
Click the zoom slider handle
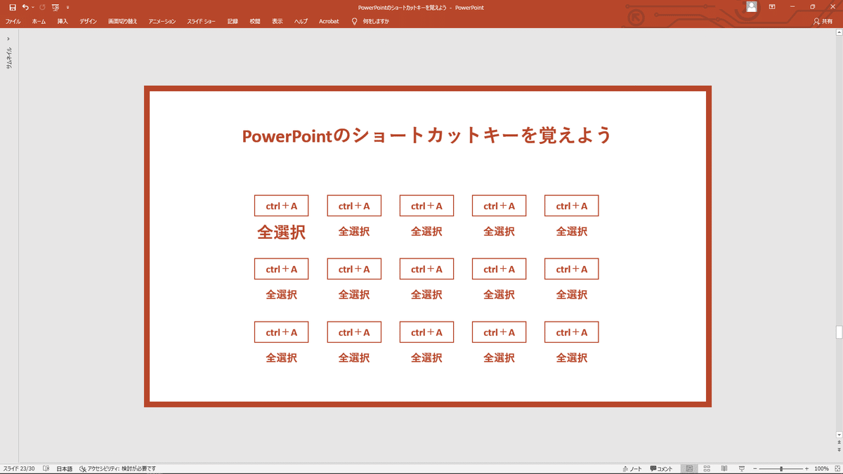pos(781,468)
